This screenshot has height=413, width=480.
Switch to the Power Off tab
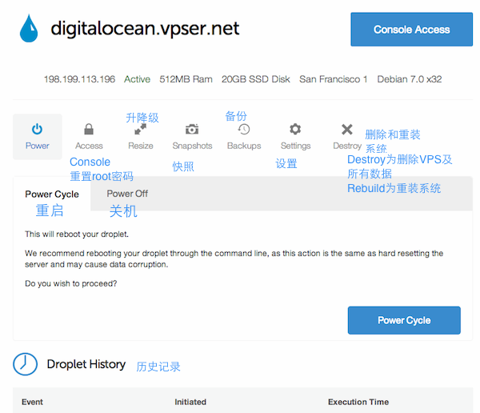127,194
